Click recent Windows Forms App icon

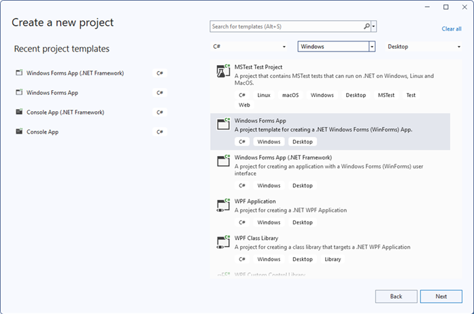coord(19,92)
